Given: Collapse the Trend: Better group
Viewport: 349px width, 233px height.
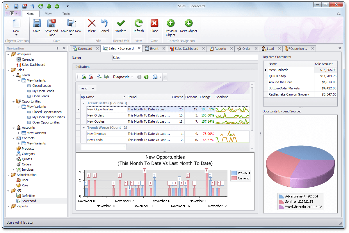Looking at the screenshot, I should click(83, 103).
